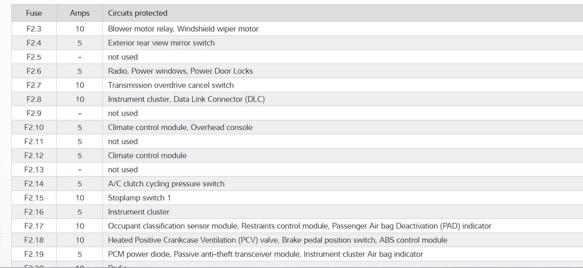
Task: Select the Stoplamp switch 1 entry
Action: (139, 198)
